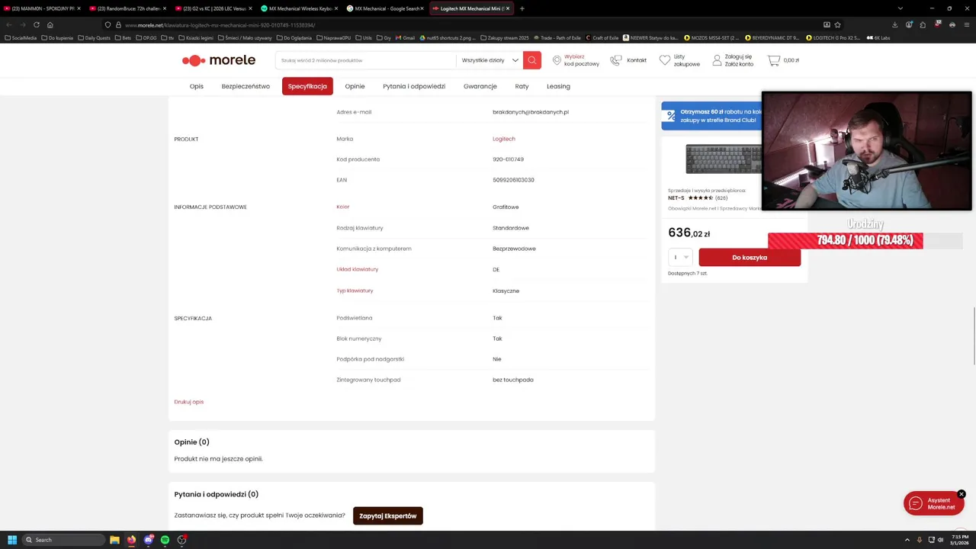Click the NET-S seller rating stars
This screenshot has height=549, width=976.
click(x=701, y=197)
